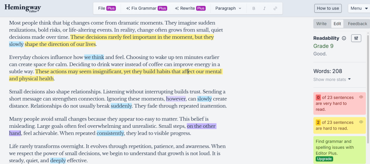The image size is (370, 164).
Task: Open the Paragraph style dropdown
Action: point(228,8)
